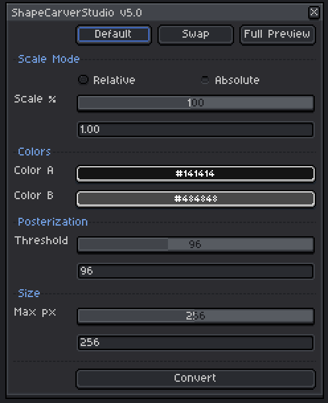The width and height of the screenshot is (328, 403).
Task: Click the ShapeCarverStudio v5.0 title bar
Action: [159, 13]
